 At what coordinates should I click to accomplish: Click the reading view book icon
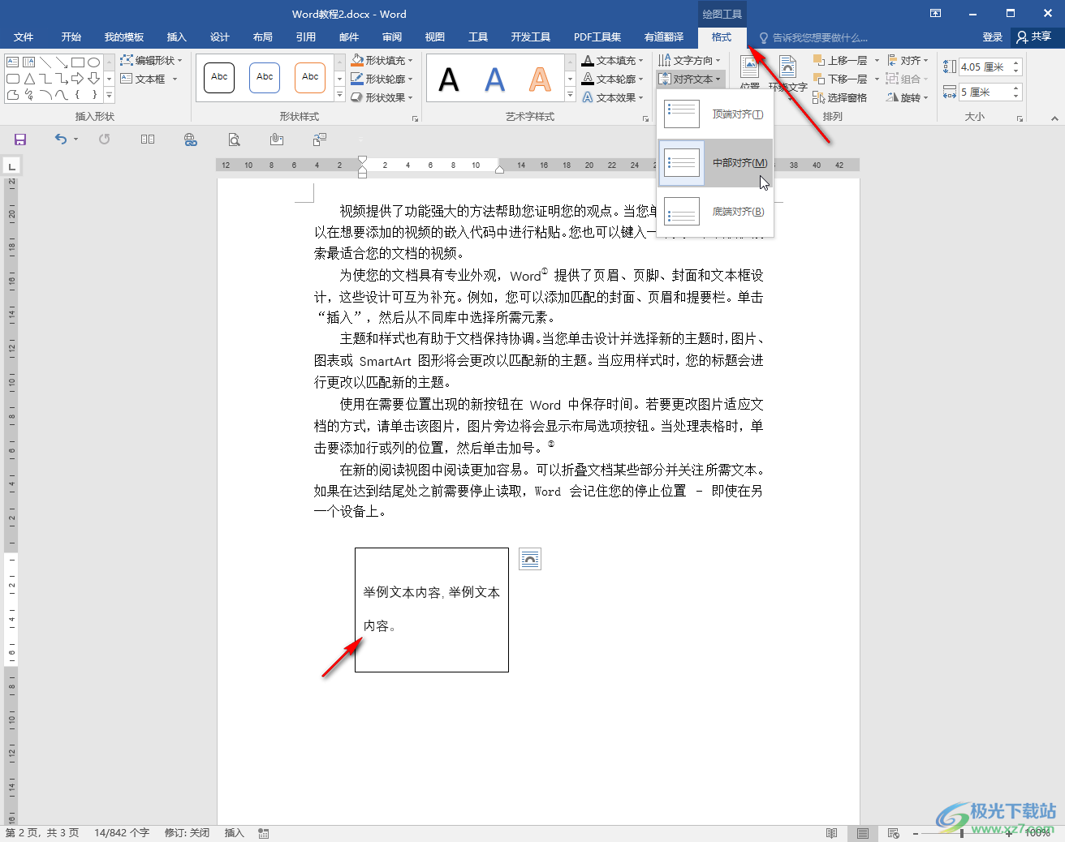click(148, 140)
